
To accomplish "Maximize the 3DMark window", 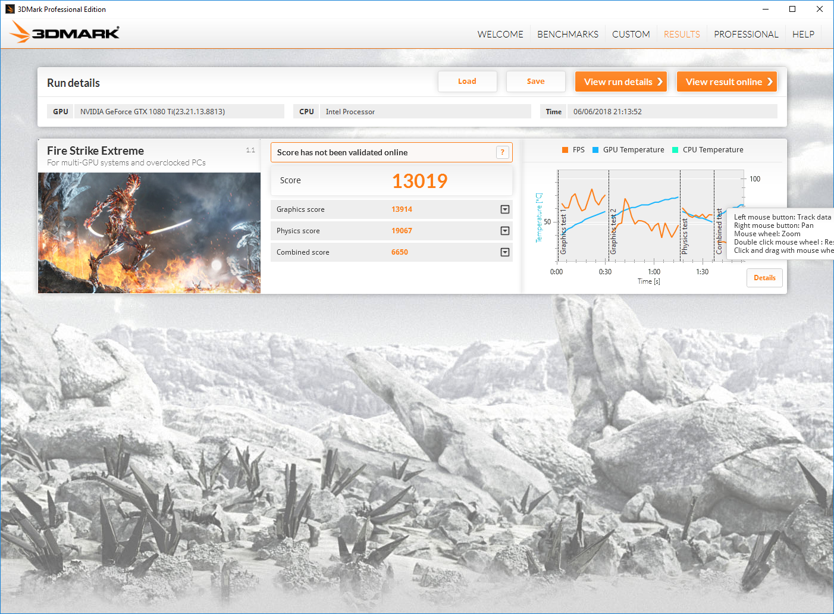I will 792,9.
